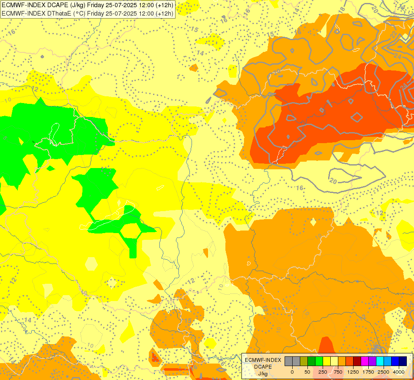Click the navy legend swatch

(x=403, y=361)
